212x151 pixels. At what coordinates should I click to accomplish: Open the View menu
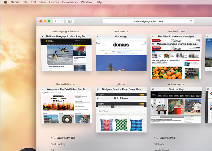(42, 2)
